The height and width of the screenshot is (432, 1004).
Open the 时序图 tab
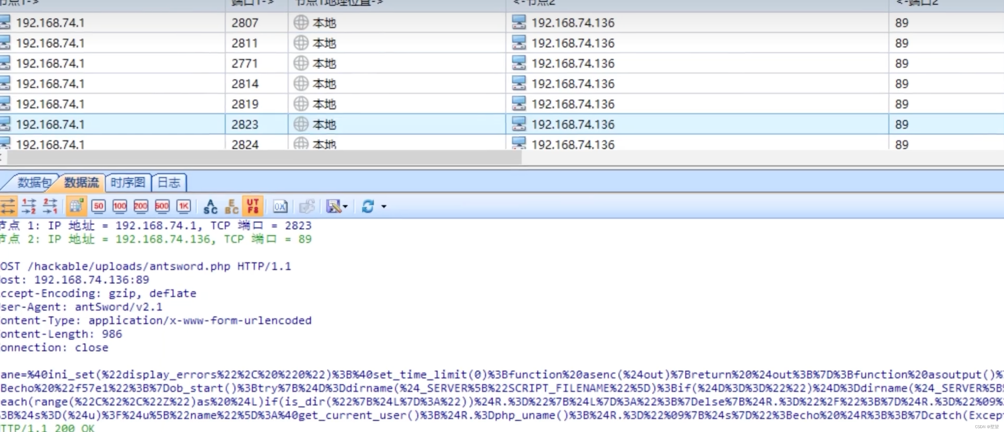128,183
